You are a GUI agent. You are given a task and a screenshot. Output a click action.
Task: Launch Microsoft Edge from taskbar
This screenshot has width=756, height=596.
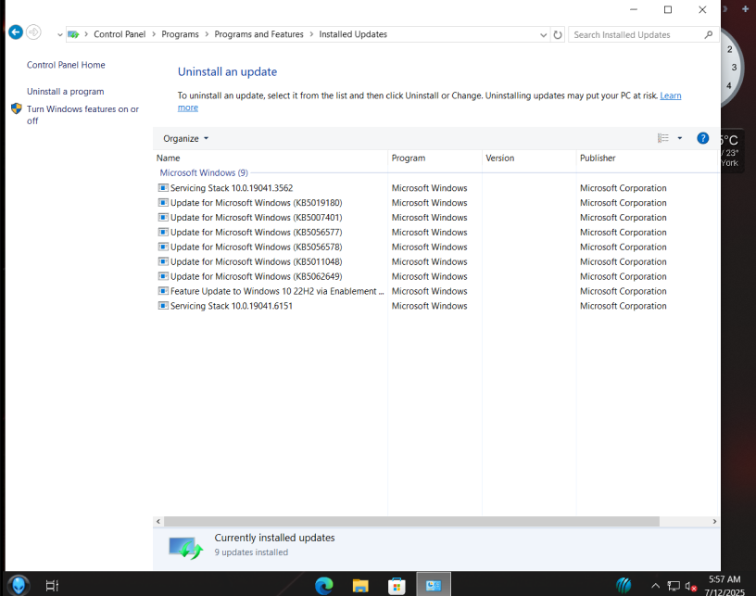[324, 586]
